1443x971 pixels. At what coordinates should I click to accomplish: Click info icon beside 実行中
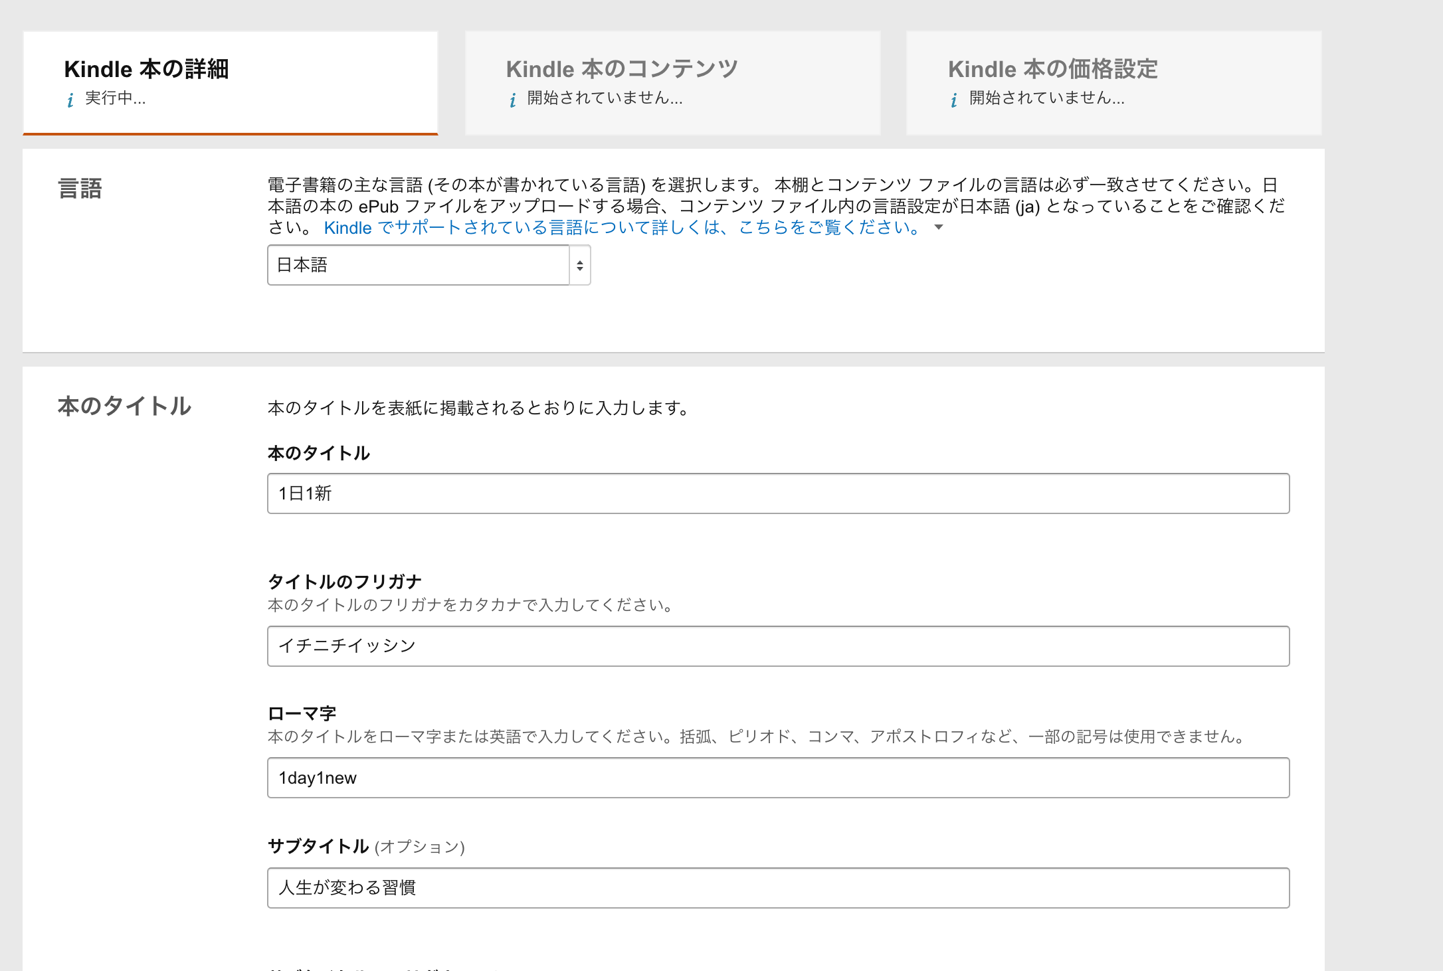click(x=70, y=100)
